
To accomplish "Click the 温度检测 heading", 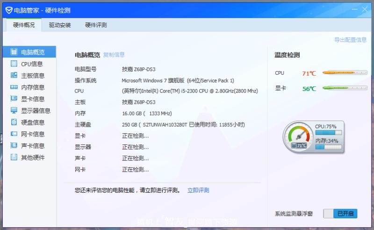I will point(287,55).
